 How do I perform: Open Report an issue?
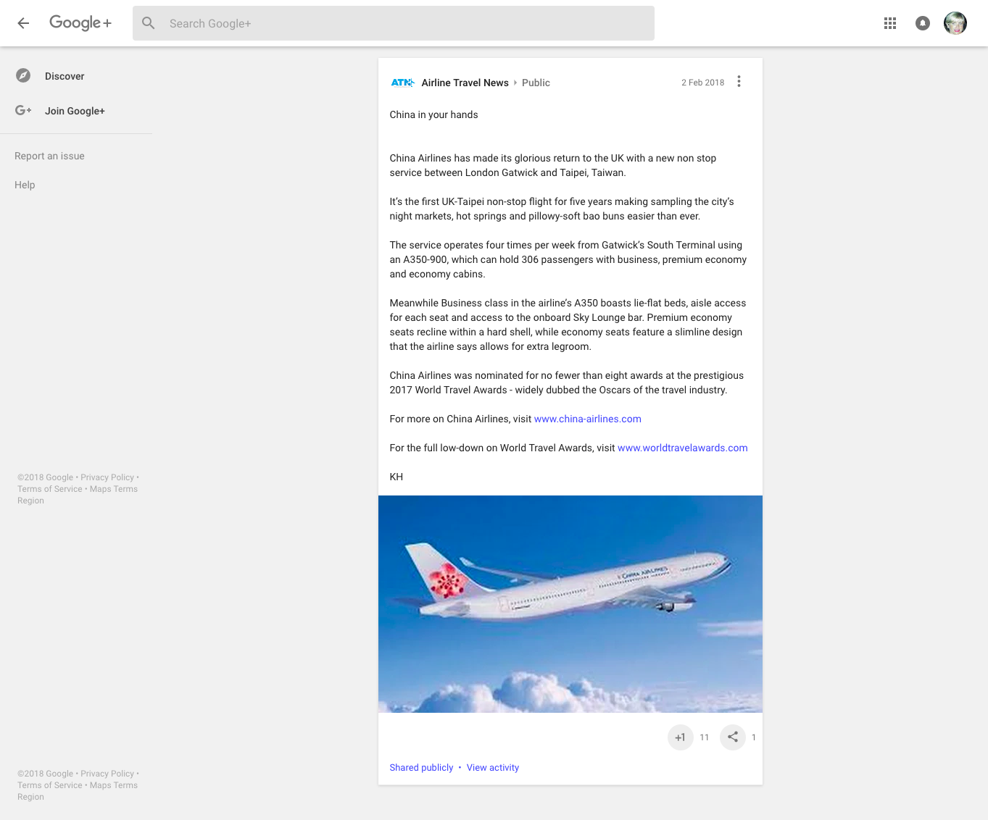point(49,156)
